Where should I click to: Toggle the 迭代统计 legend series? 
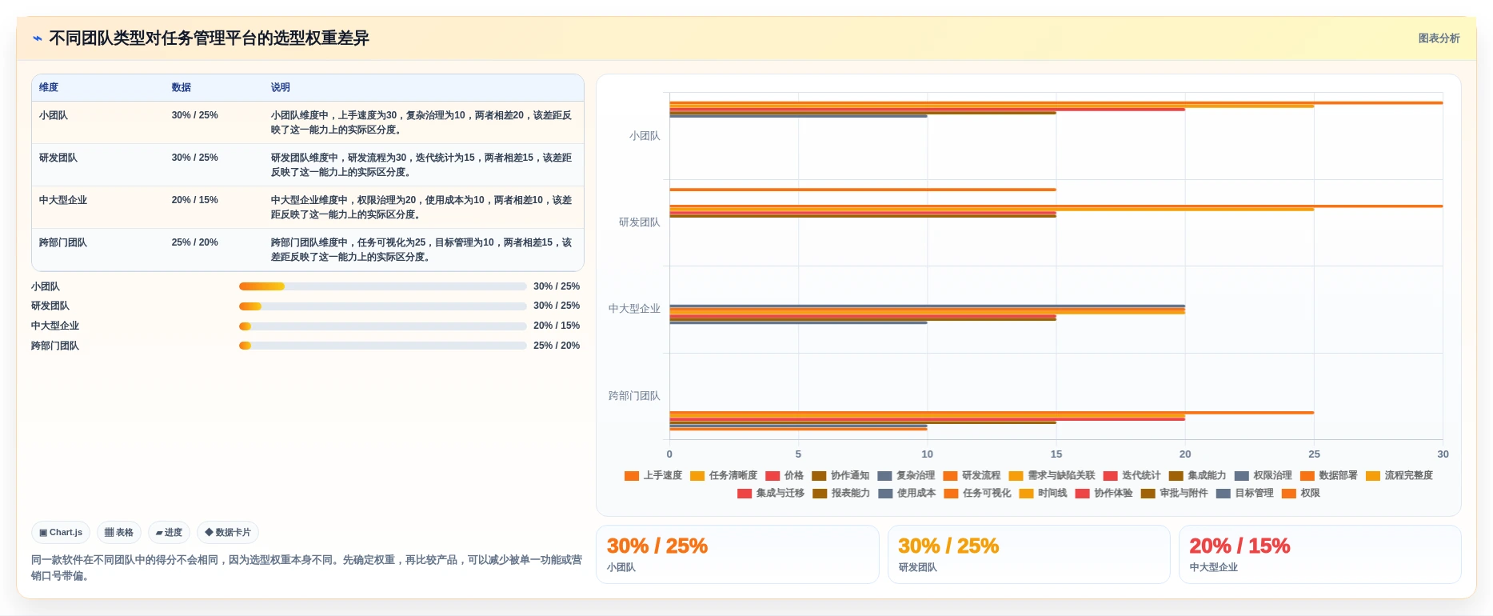[1132, 475]
